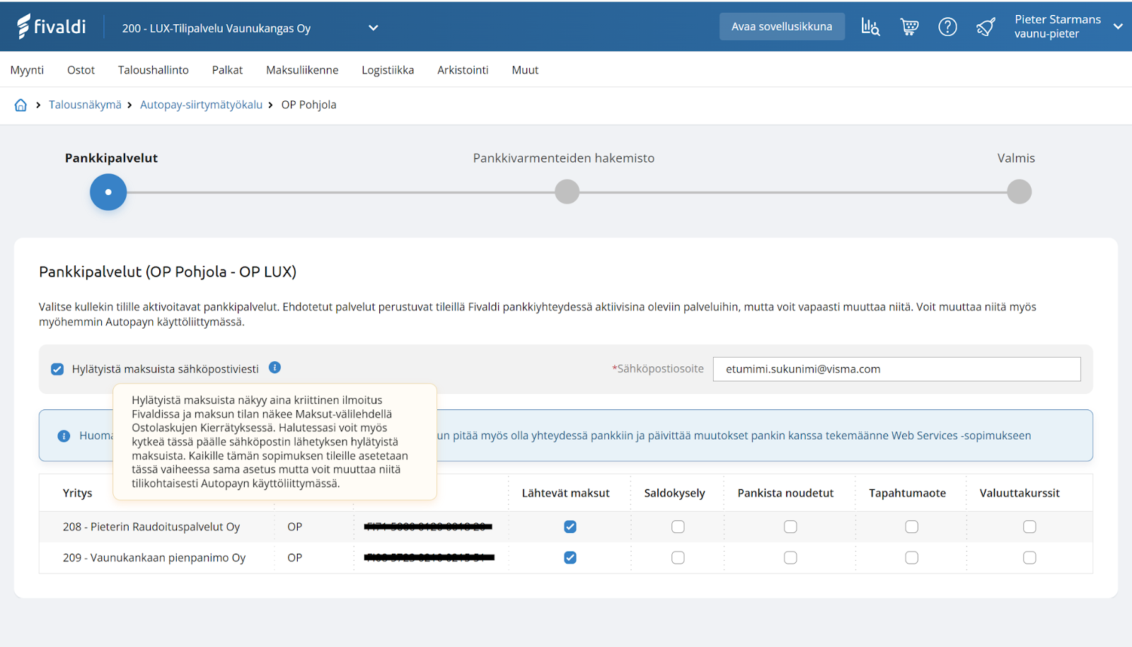Enable Saldokysely for 209 Vaunukankaan pienpanimo
This screenshot has width=1132, height=647.
(678, 558)
